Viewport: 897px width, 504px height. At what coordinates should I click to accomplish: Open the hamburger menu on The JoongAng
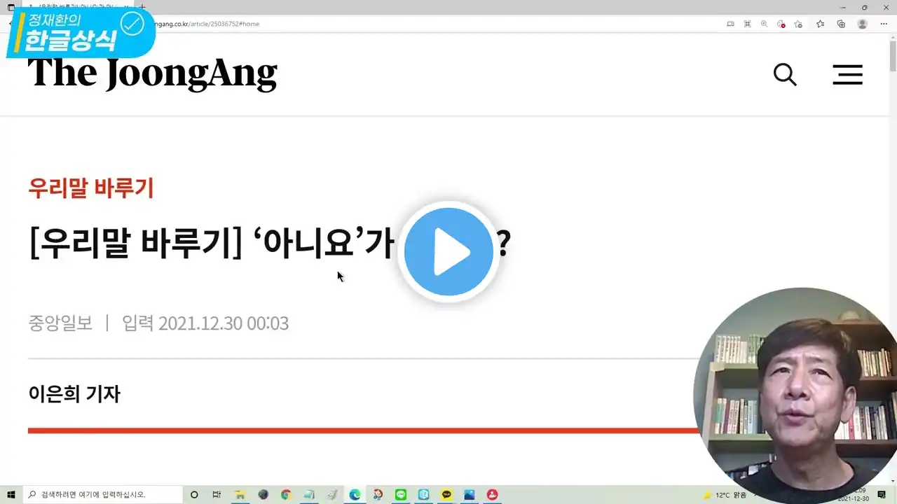click(x=847, y=75)
